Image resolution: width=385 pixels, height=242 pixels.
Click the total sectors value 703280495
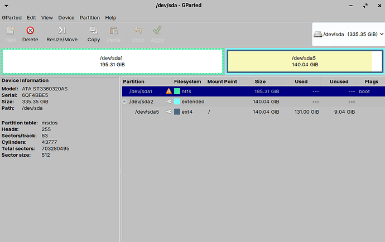55,148
